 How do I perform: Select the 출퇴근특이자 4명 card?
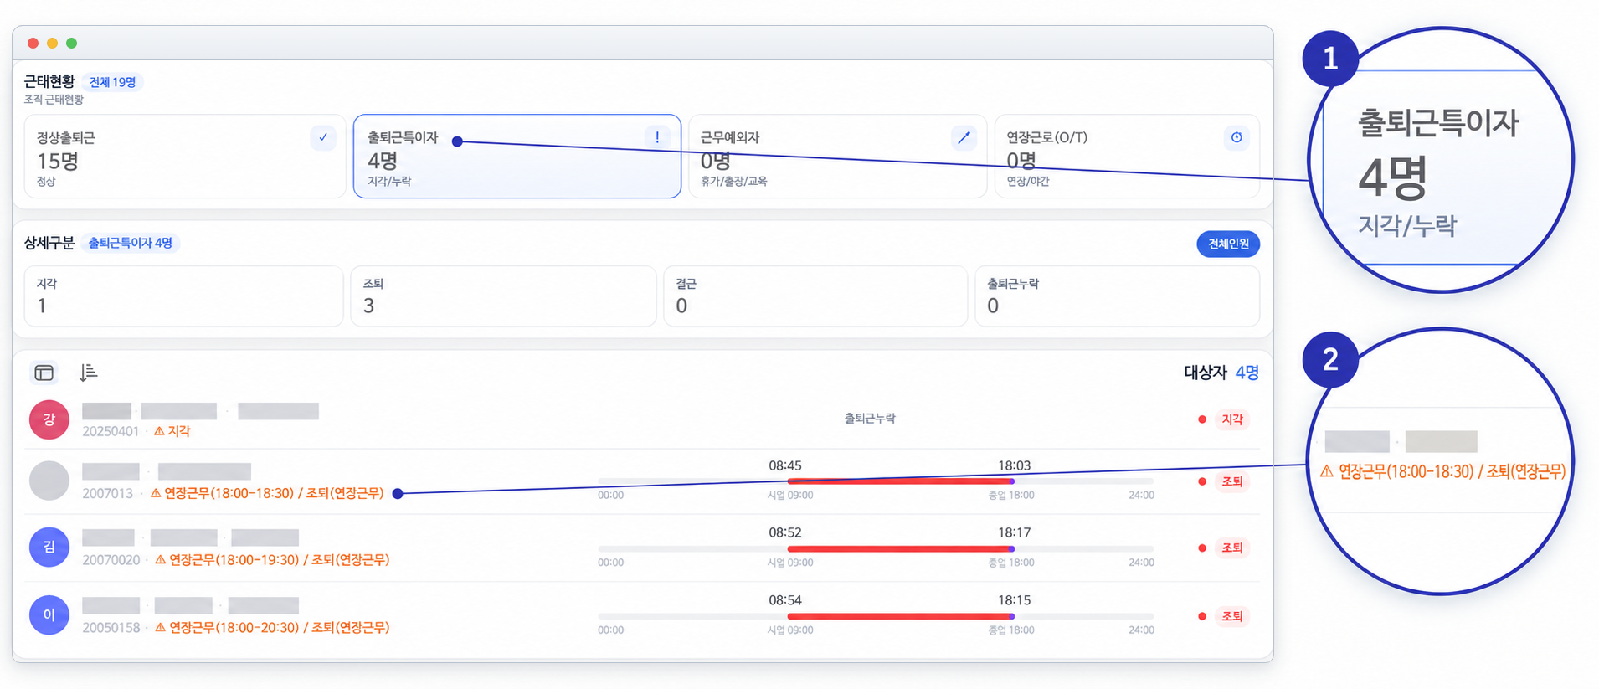pos(517,157)
